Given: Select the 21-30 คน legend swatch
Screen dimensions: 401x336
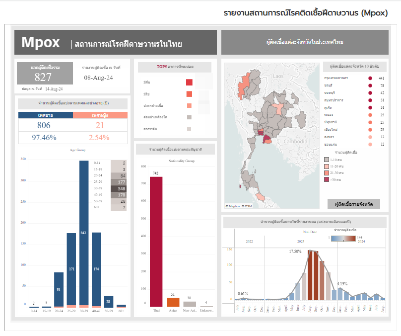Looking at the screenshot, I should coord(326,172).
